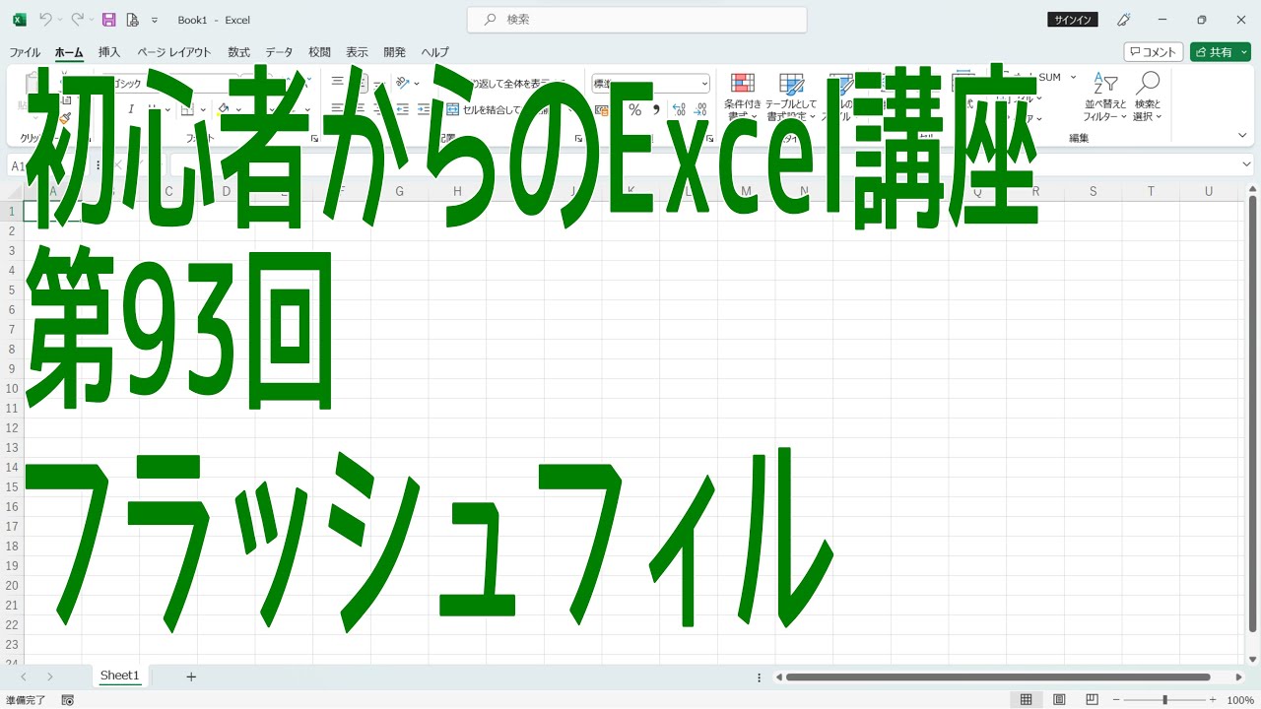1261x709 pixels.
Task: Click the macro record icon in status bar
Action: click(x=67, y=700)
